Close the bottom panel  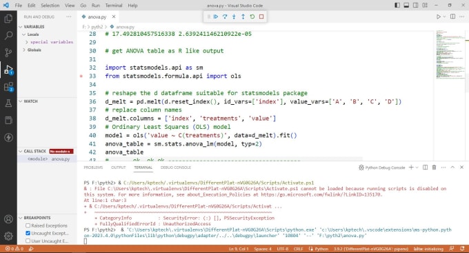click(461, 168)
